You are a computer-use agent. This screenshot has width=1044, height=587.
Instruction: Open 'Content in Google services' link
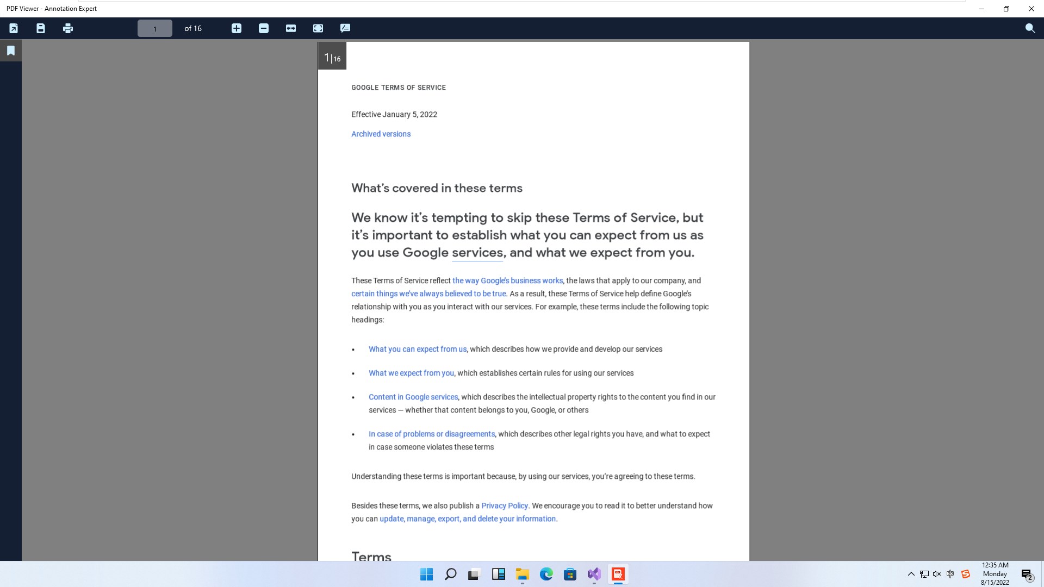413,397
